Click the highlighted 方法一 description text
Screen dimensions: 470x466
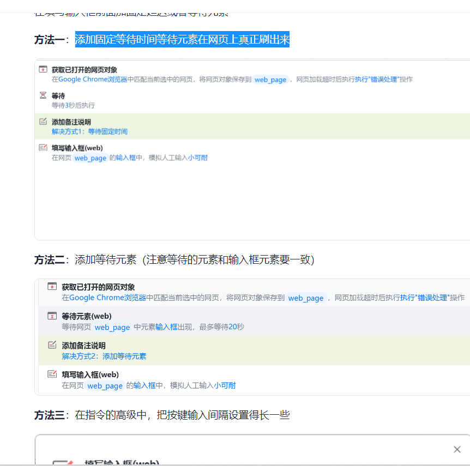coord(182,39)
